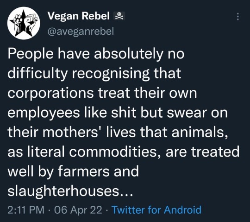Click the word 'corporations' in the tweet
Screen dimensions: 250x222
50,93
